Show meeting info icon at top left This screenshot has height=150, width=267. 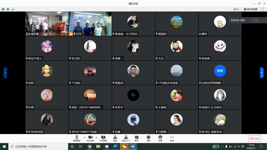pos(3,9)
